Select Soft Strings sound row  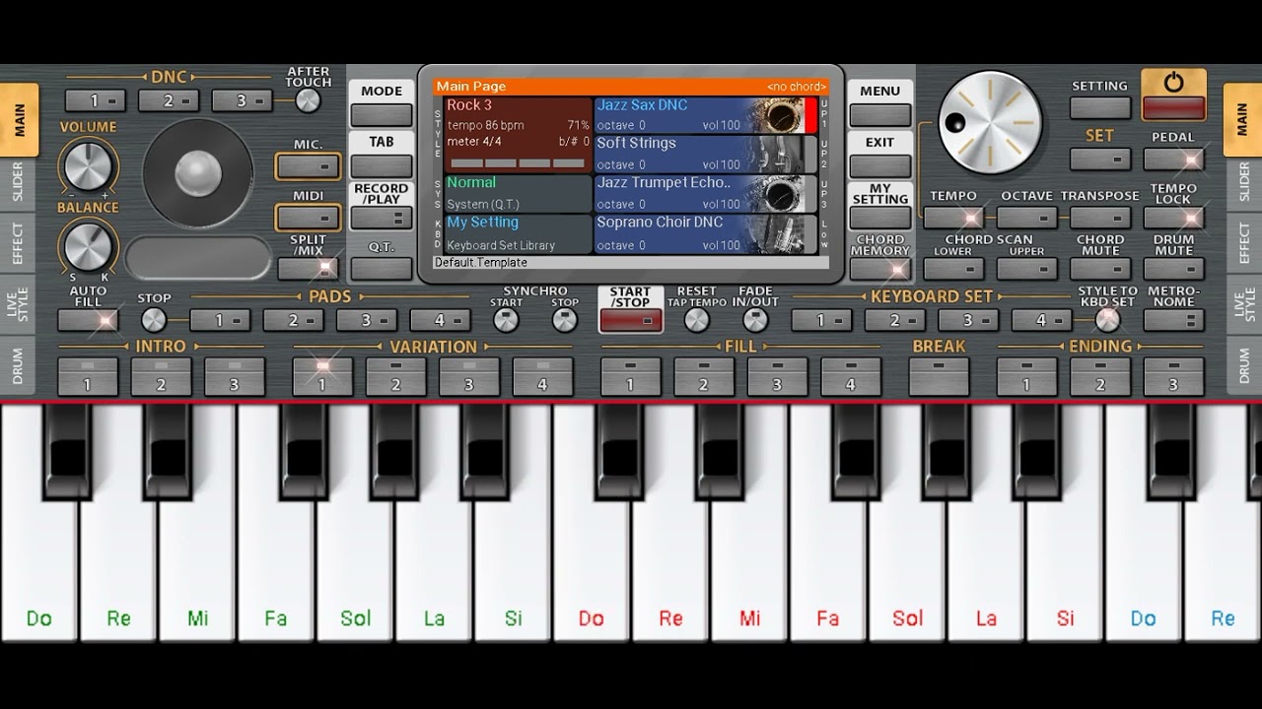pos(706,154)
